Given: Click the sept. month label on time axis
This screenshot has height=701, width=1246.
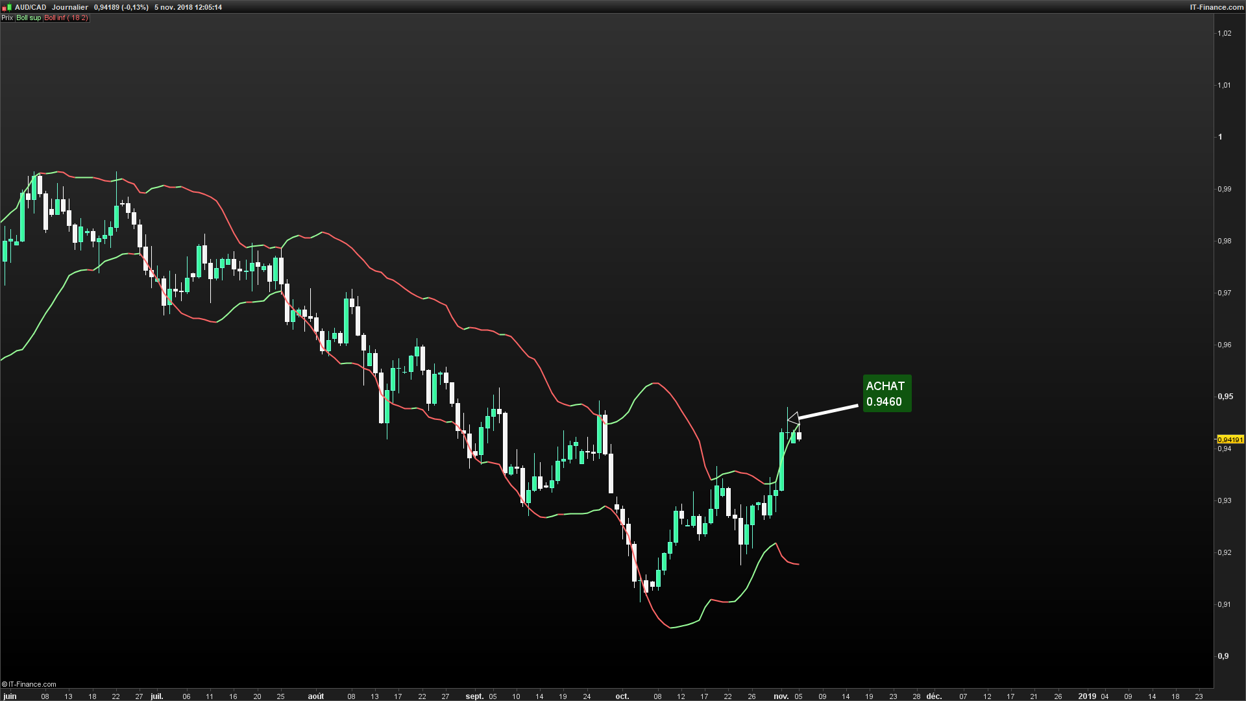Looking at the screenshot, I should click(x=475, y=696).
